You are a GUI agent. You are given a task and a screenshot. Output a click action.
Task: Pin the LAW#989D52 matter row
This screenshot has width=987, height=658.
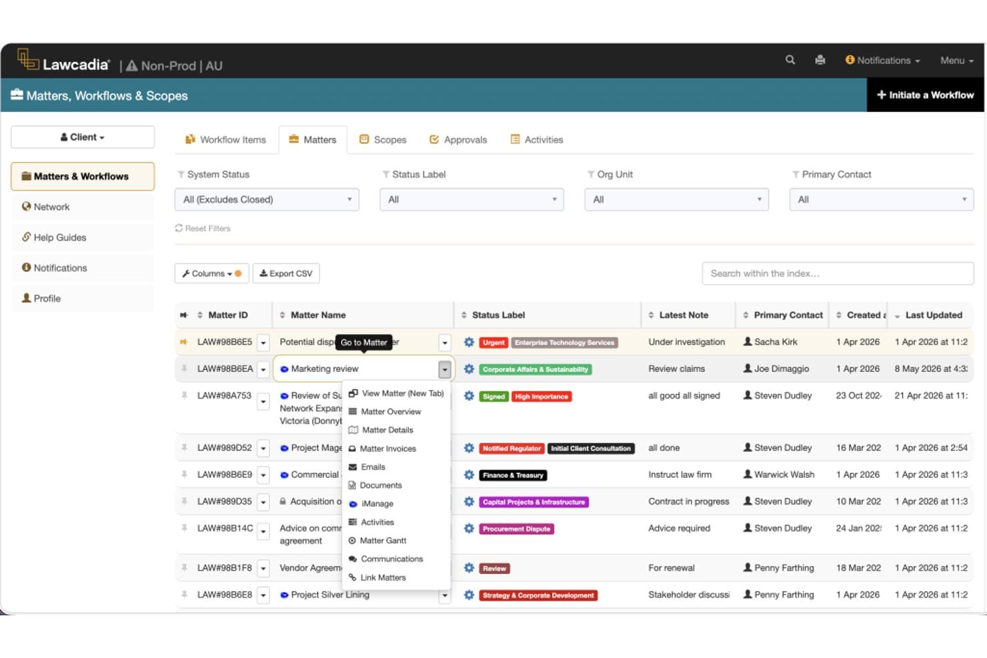(x=183, y=447)
